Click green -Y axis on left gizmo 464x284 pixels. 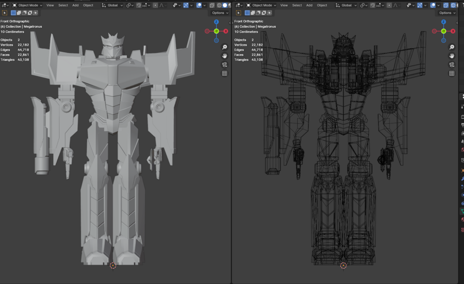tap(217, 31)
